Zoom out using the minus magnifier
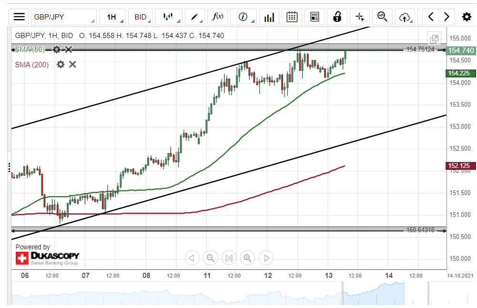The width and height of the screenshot is (477, 308). tap(210, 258)
